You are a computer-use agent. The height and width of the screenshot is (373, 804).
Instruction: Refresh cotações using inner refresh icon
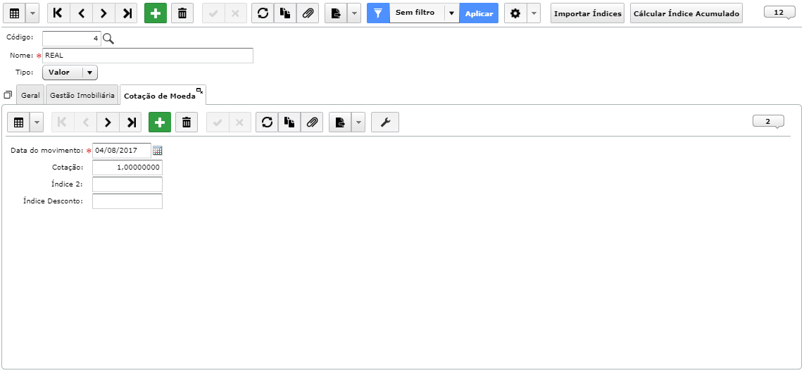click(267, 122)
